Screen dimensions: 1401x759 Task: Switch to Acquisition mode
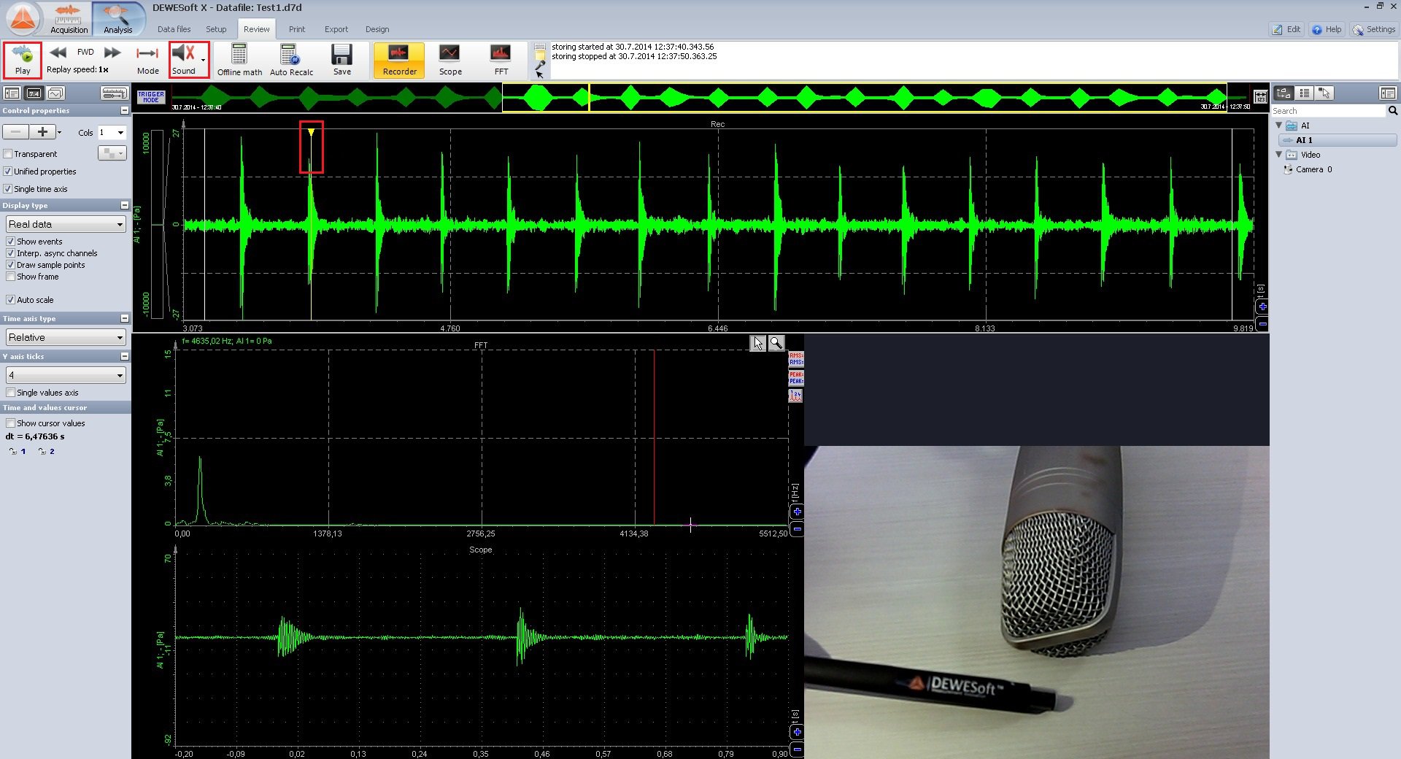tap(69, 19)
